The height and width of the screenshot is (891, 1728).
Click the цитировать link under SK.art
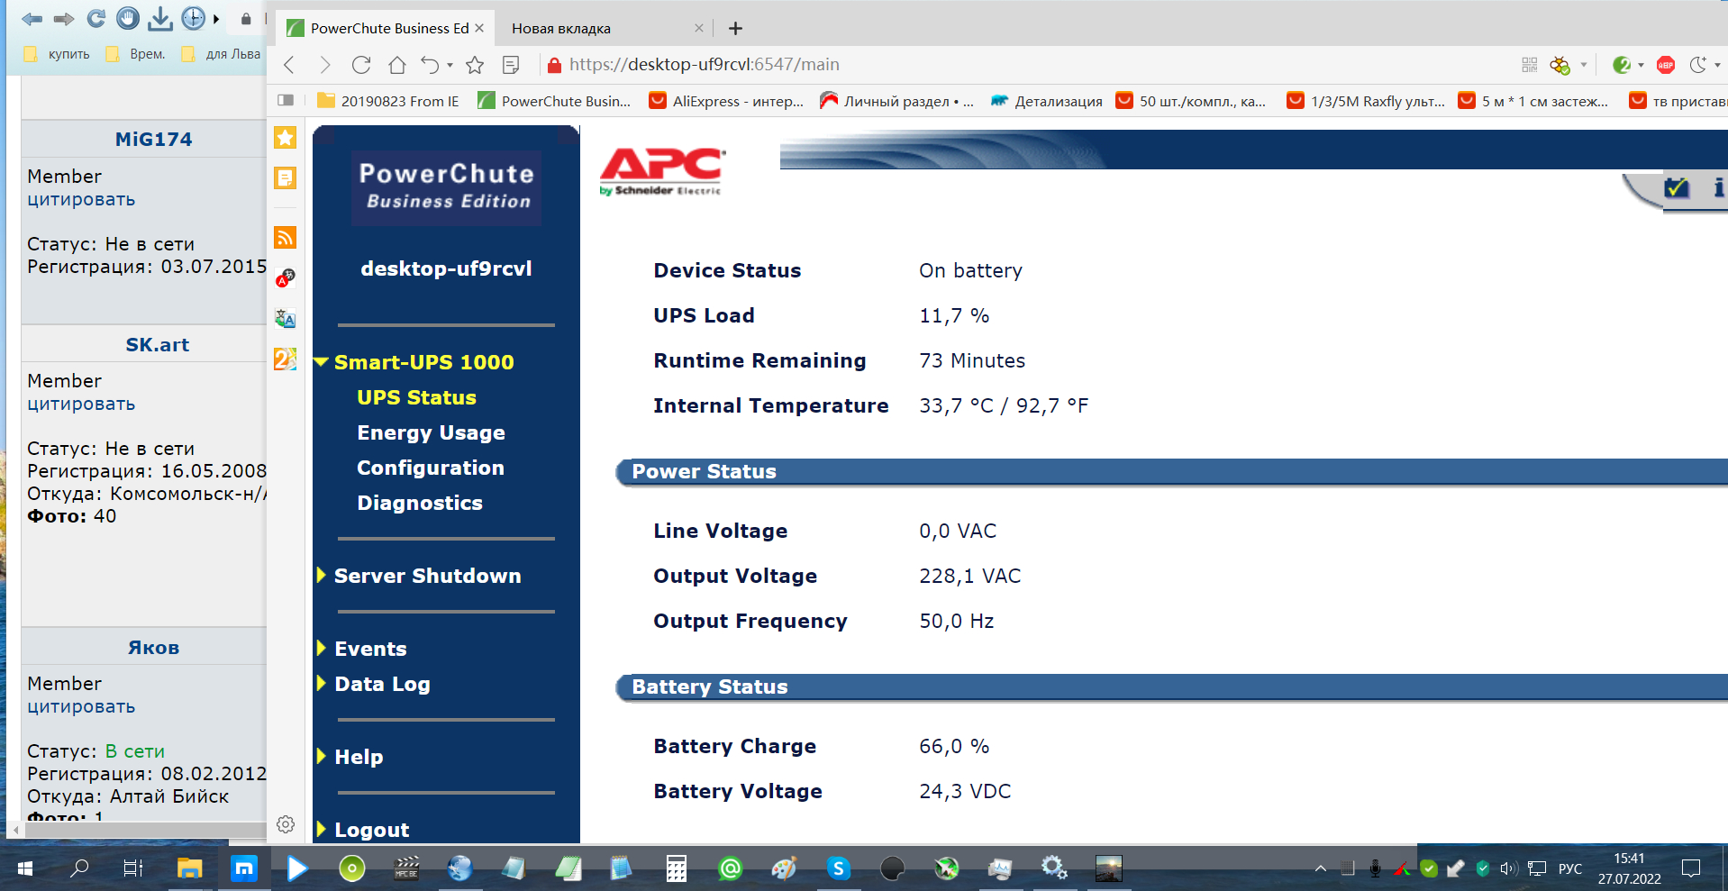click(x=81, y=404)
